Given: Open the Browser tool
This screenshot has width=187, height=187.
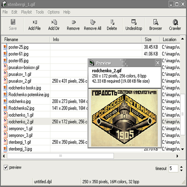Looking at the screenshot, I should pos(156,22).
